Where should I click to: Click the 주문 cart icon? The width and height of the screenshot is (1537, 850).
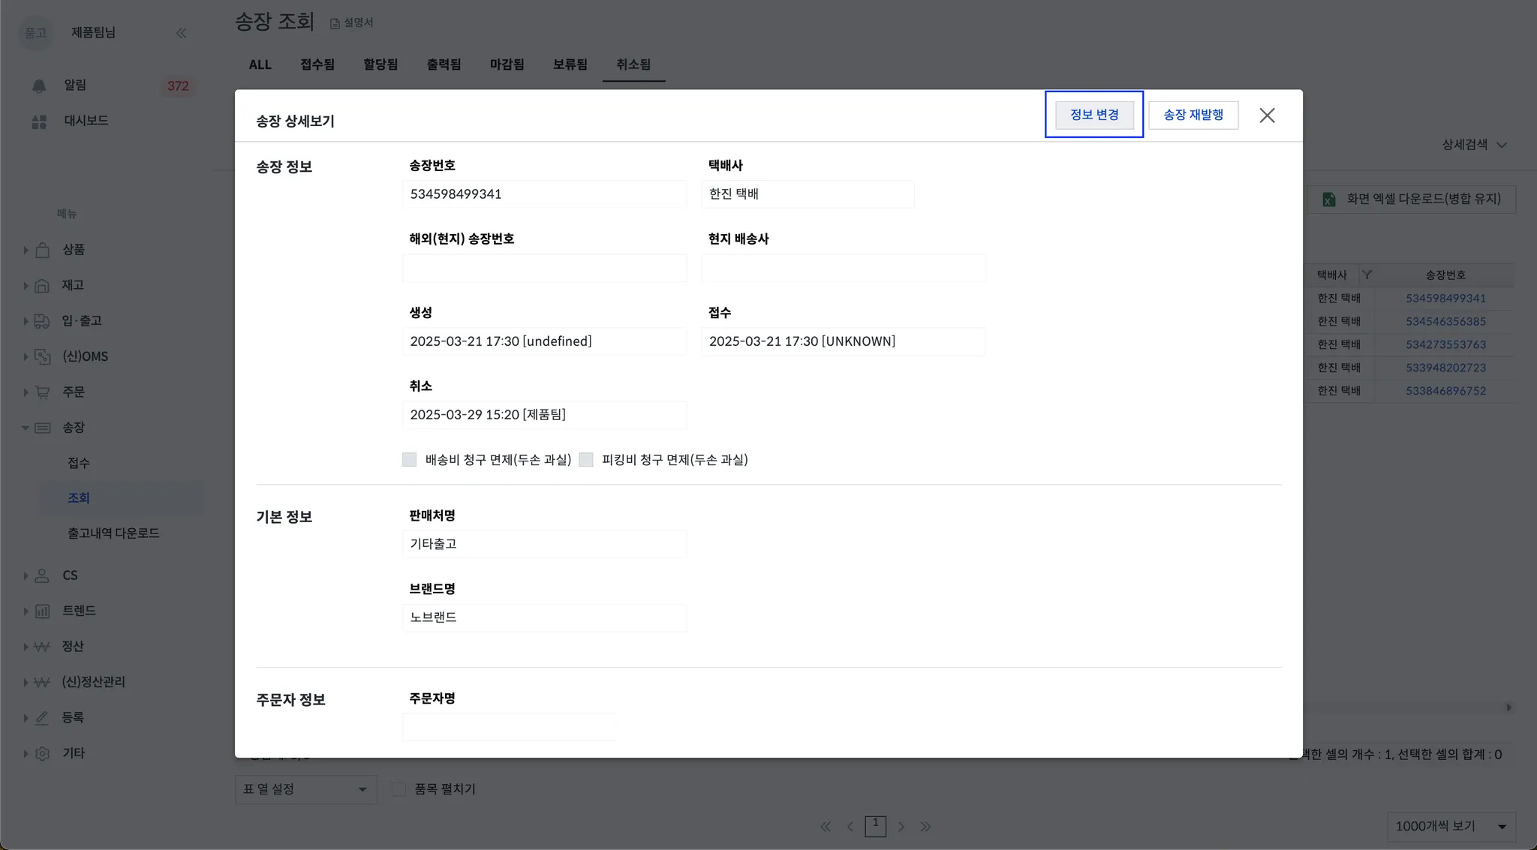43,392
